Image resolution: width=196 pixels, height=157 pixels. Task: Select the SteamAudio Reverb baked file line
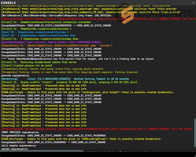click(x=53, y=69)
